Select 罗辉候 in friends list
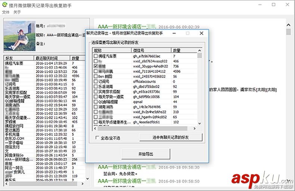295x191 pixels. 10,122
